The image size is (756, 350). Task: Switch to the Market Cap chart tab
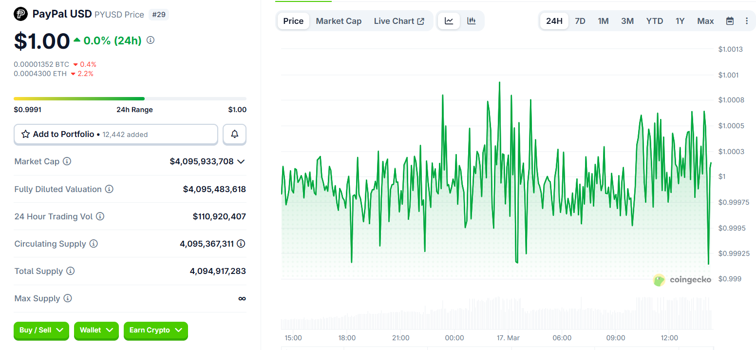click(x=339, y=21)
